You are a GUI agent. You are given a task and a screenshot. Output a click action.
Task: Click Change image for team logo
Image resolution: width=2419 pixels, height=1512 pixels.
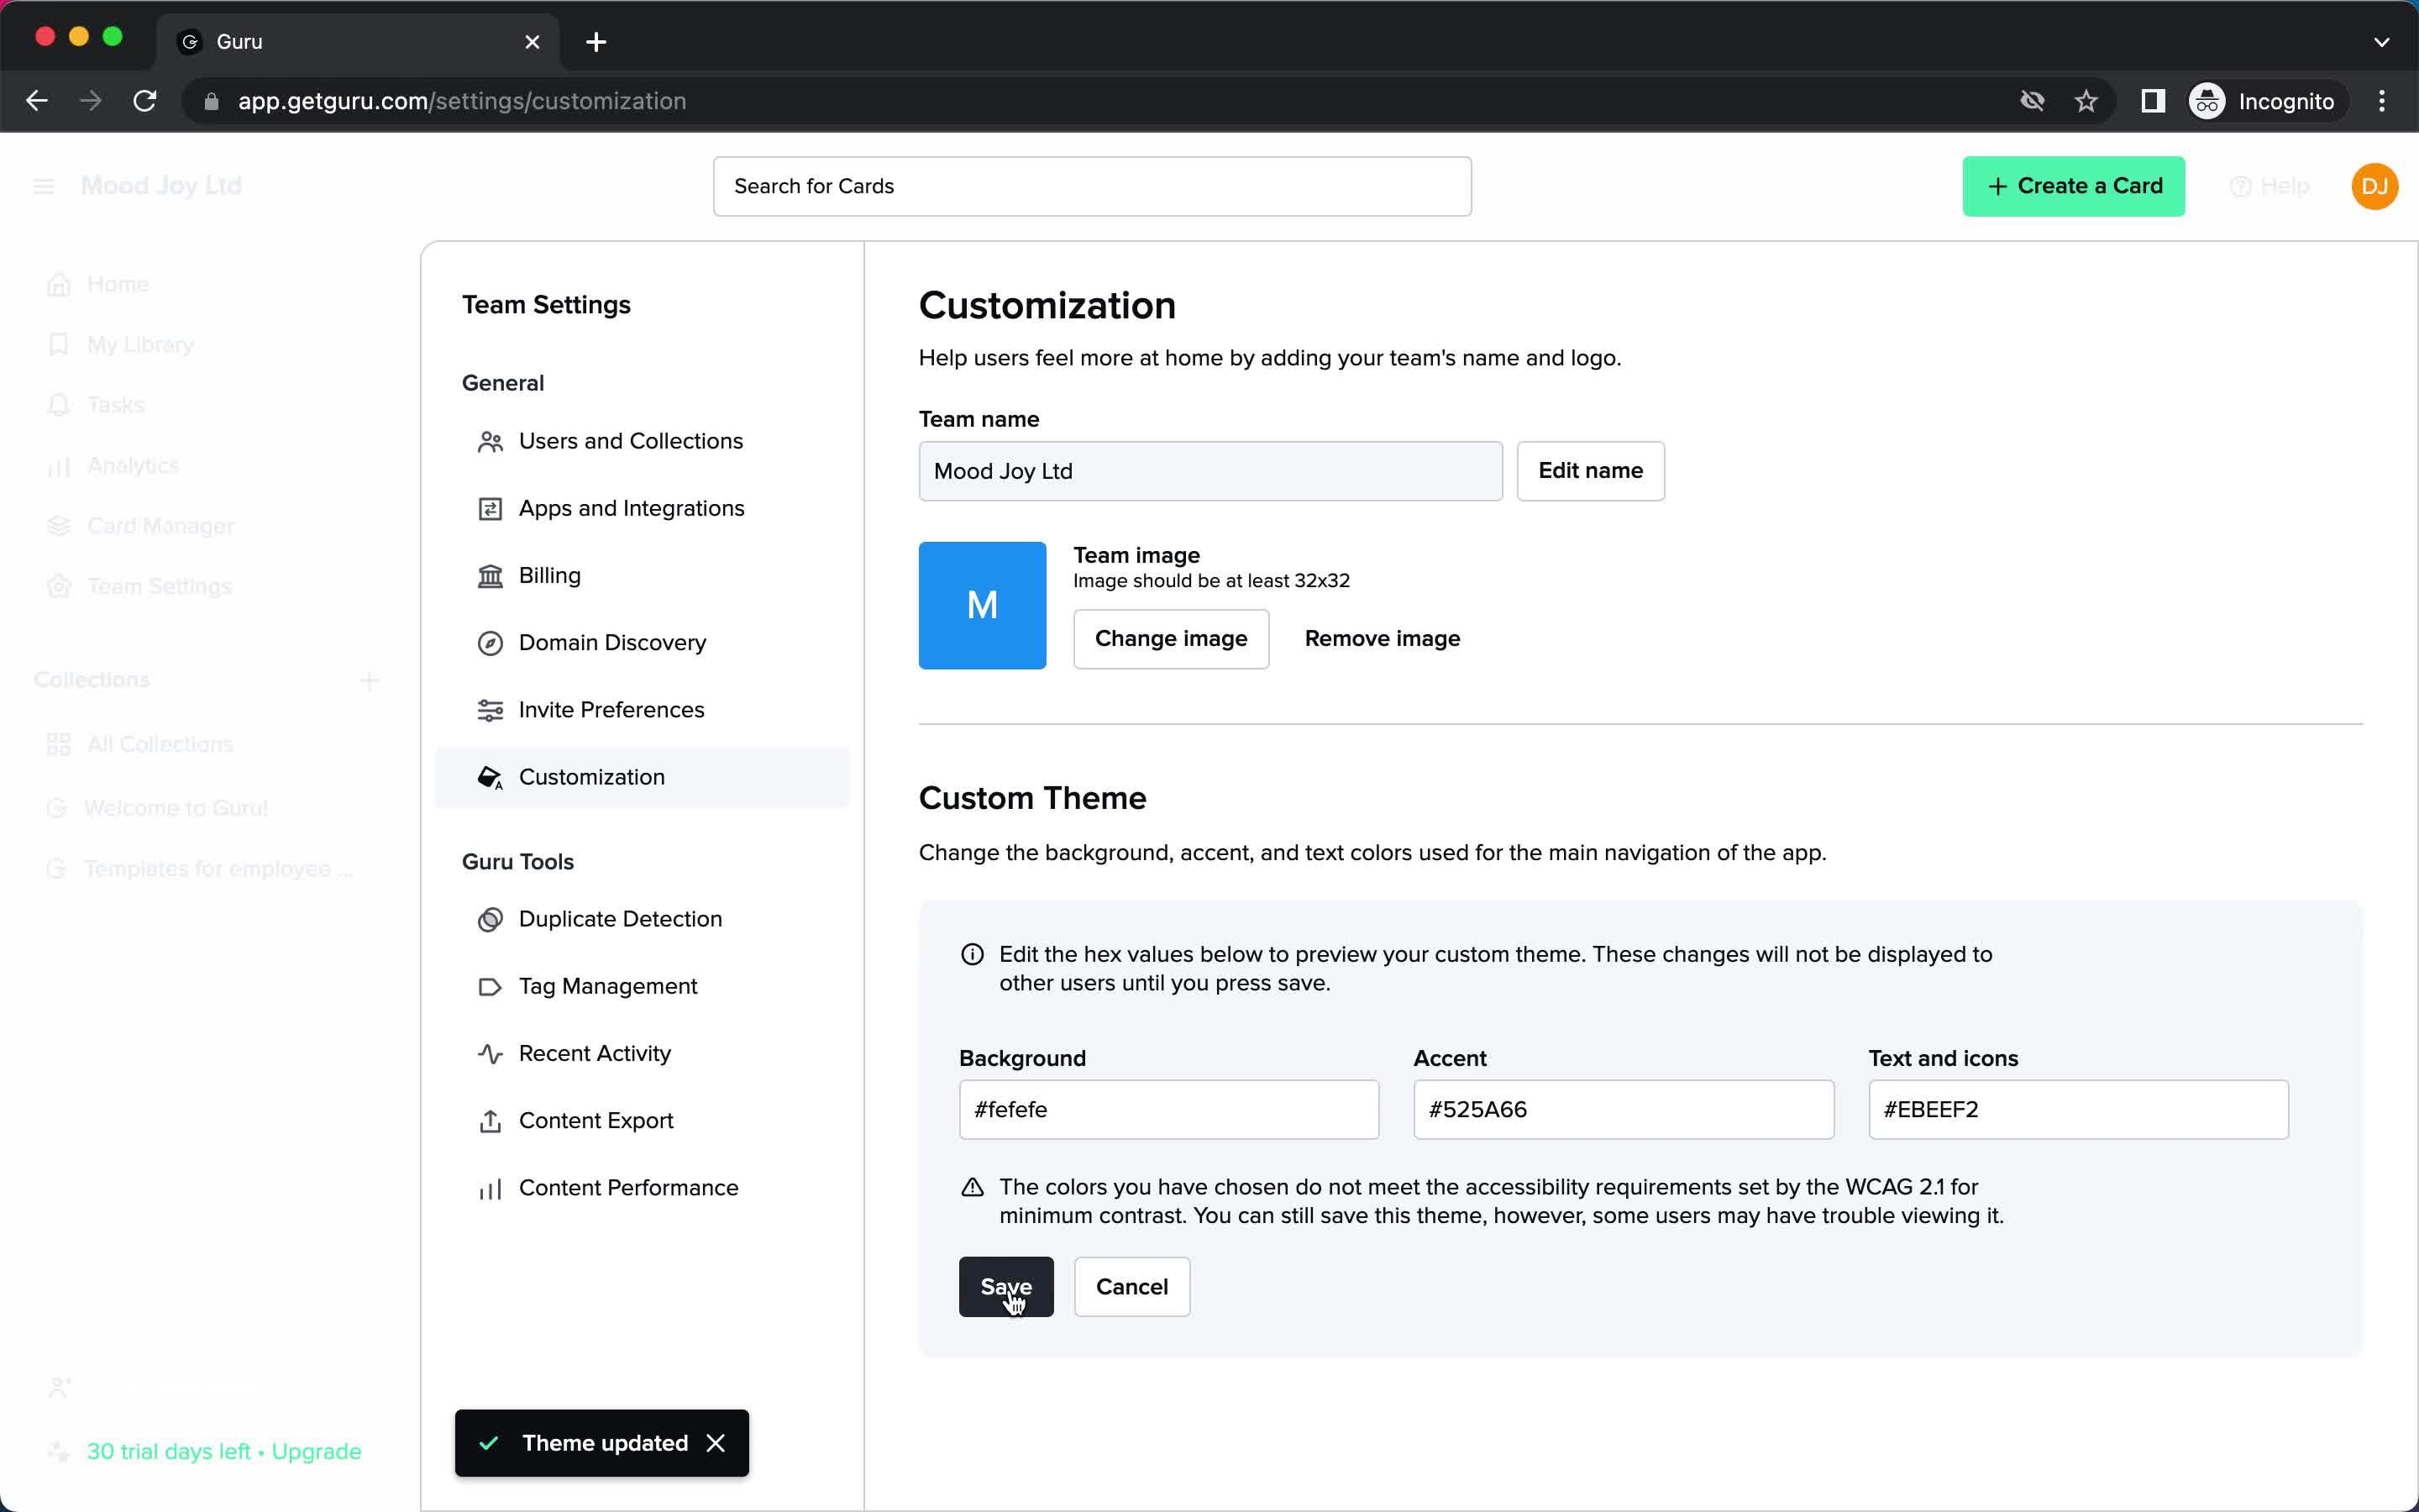click(1170, 638)
